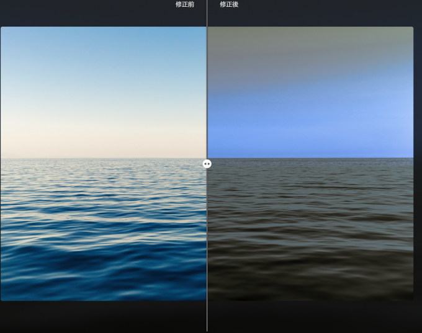
Task: Click the 修正前 label
Action: [185, 4]
